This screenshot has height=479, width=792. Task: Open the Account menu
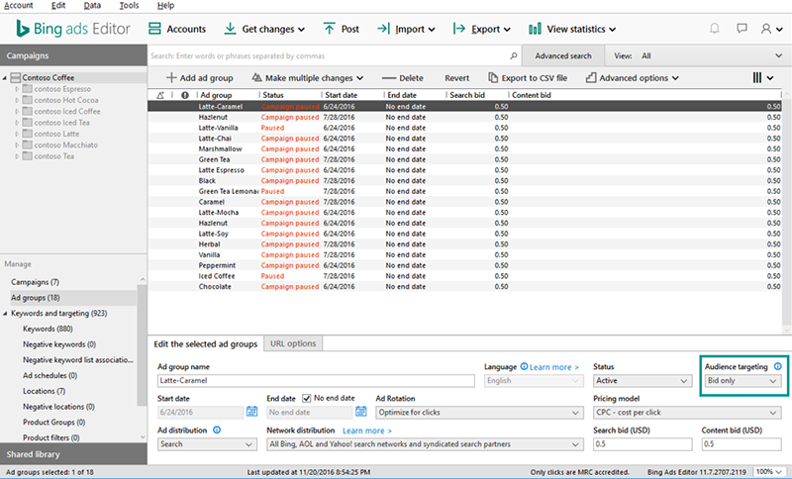click(18, 6)
